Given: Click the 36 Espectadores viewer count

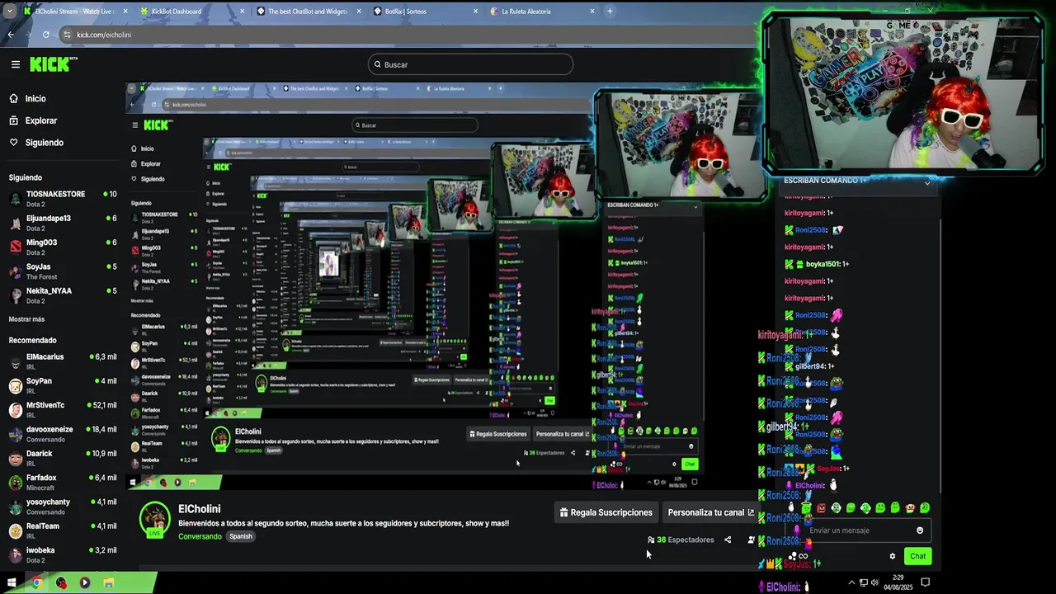Looking at the screenshot, I should point(681,540).
